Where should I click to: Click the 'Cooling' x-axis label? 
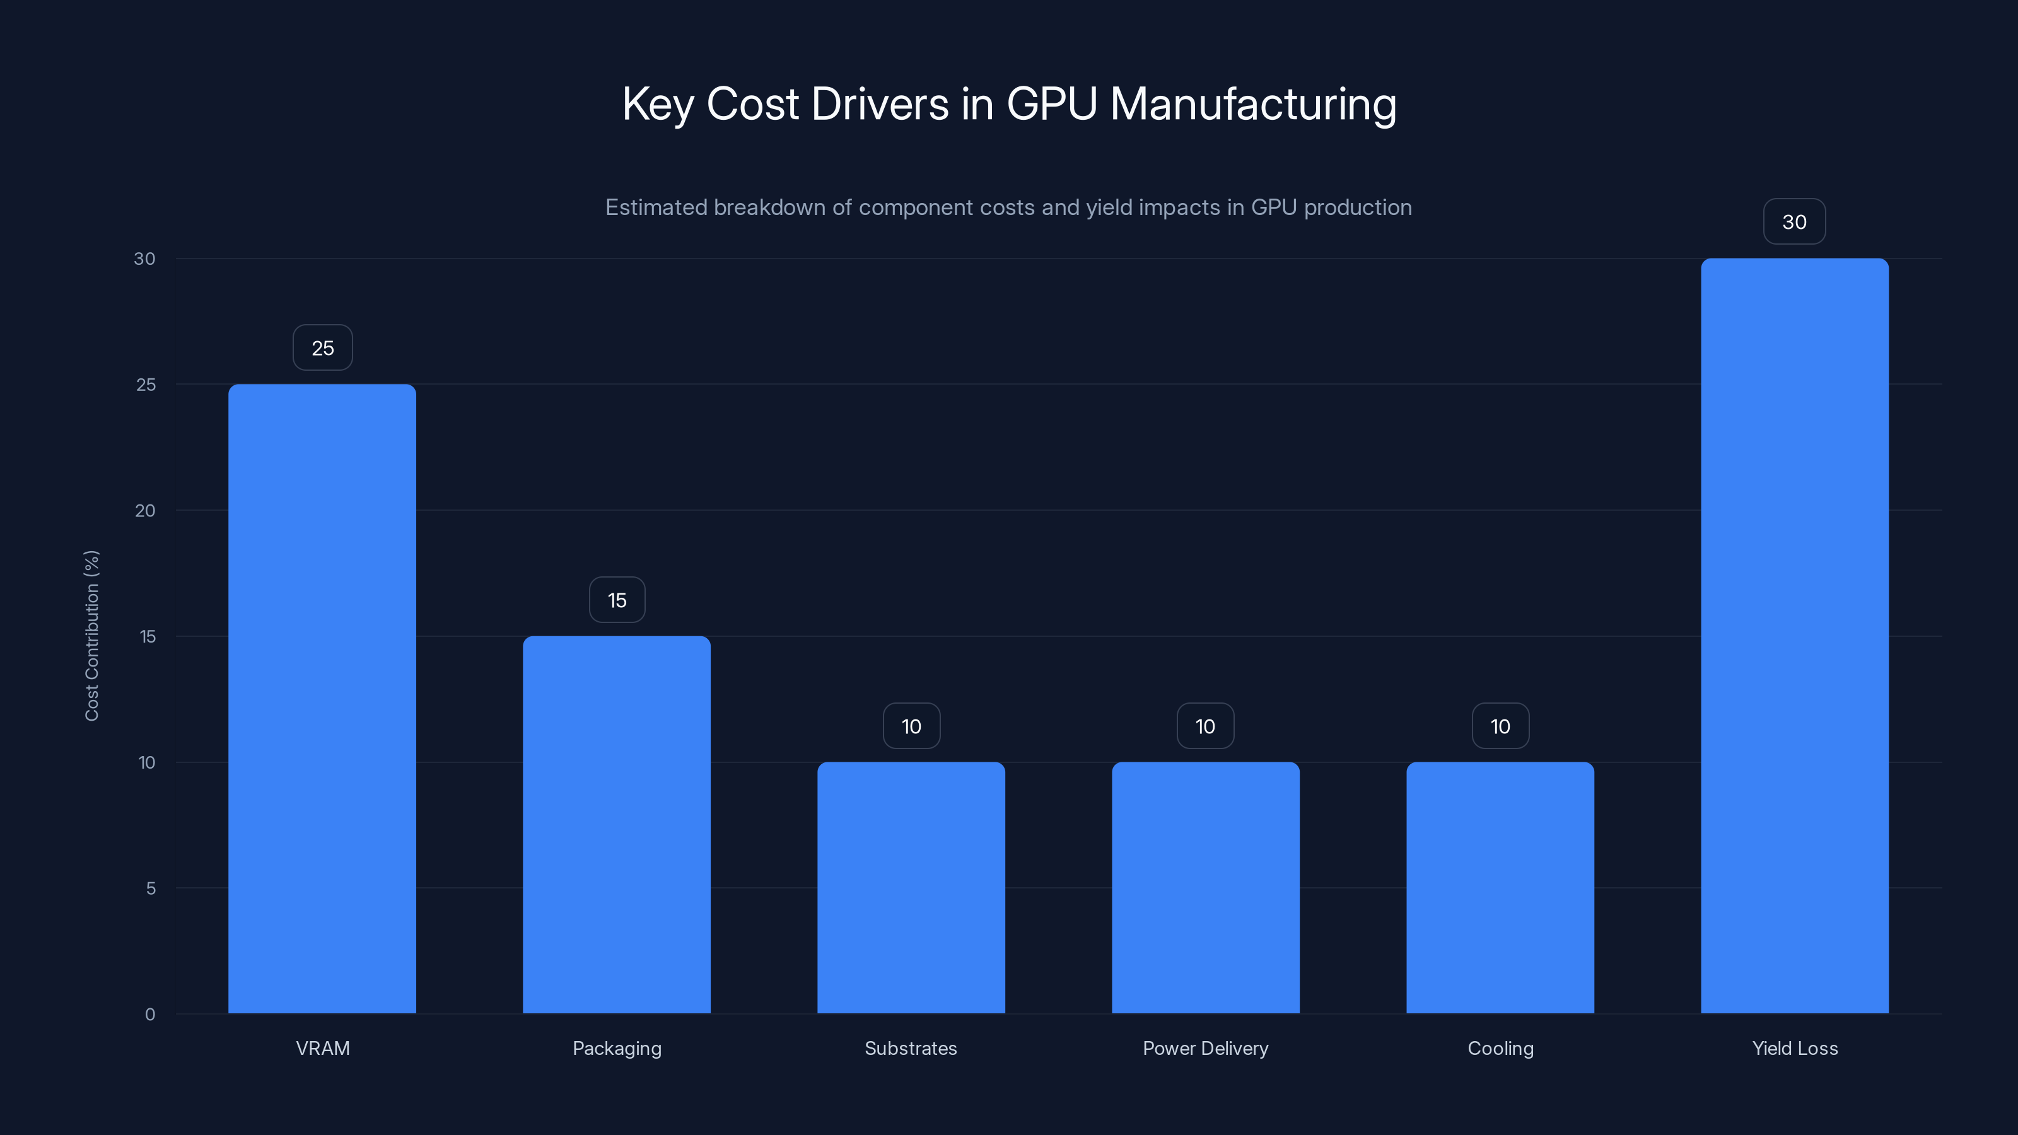(1500, 1049)
